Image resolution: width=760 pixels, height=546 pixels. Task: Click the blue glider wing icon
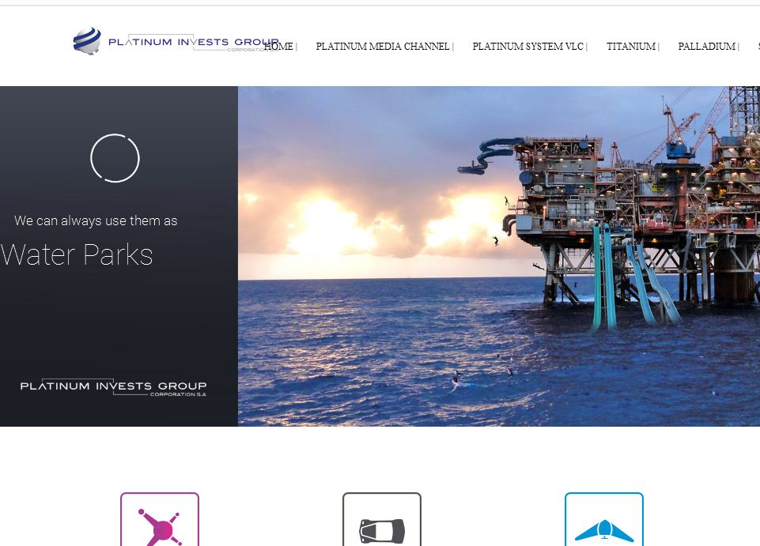604,530
